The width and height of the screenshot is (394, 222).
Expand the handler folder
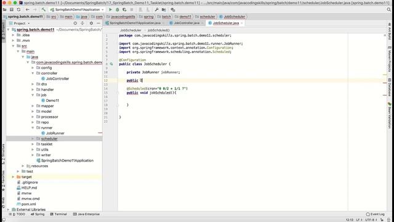(x=33, y=89)
